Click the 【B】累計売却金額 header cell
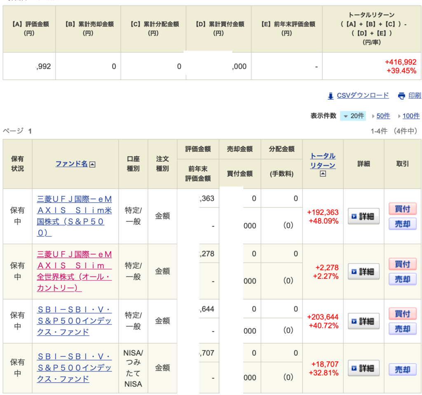 (88, 29)
